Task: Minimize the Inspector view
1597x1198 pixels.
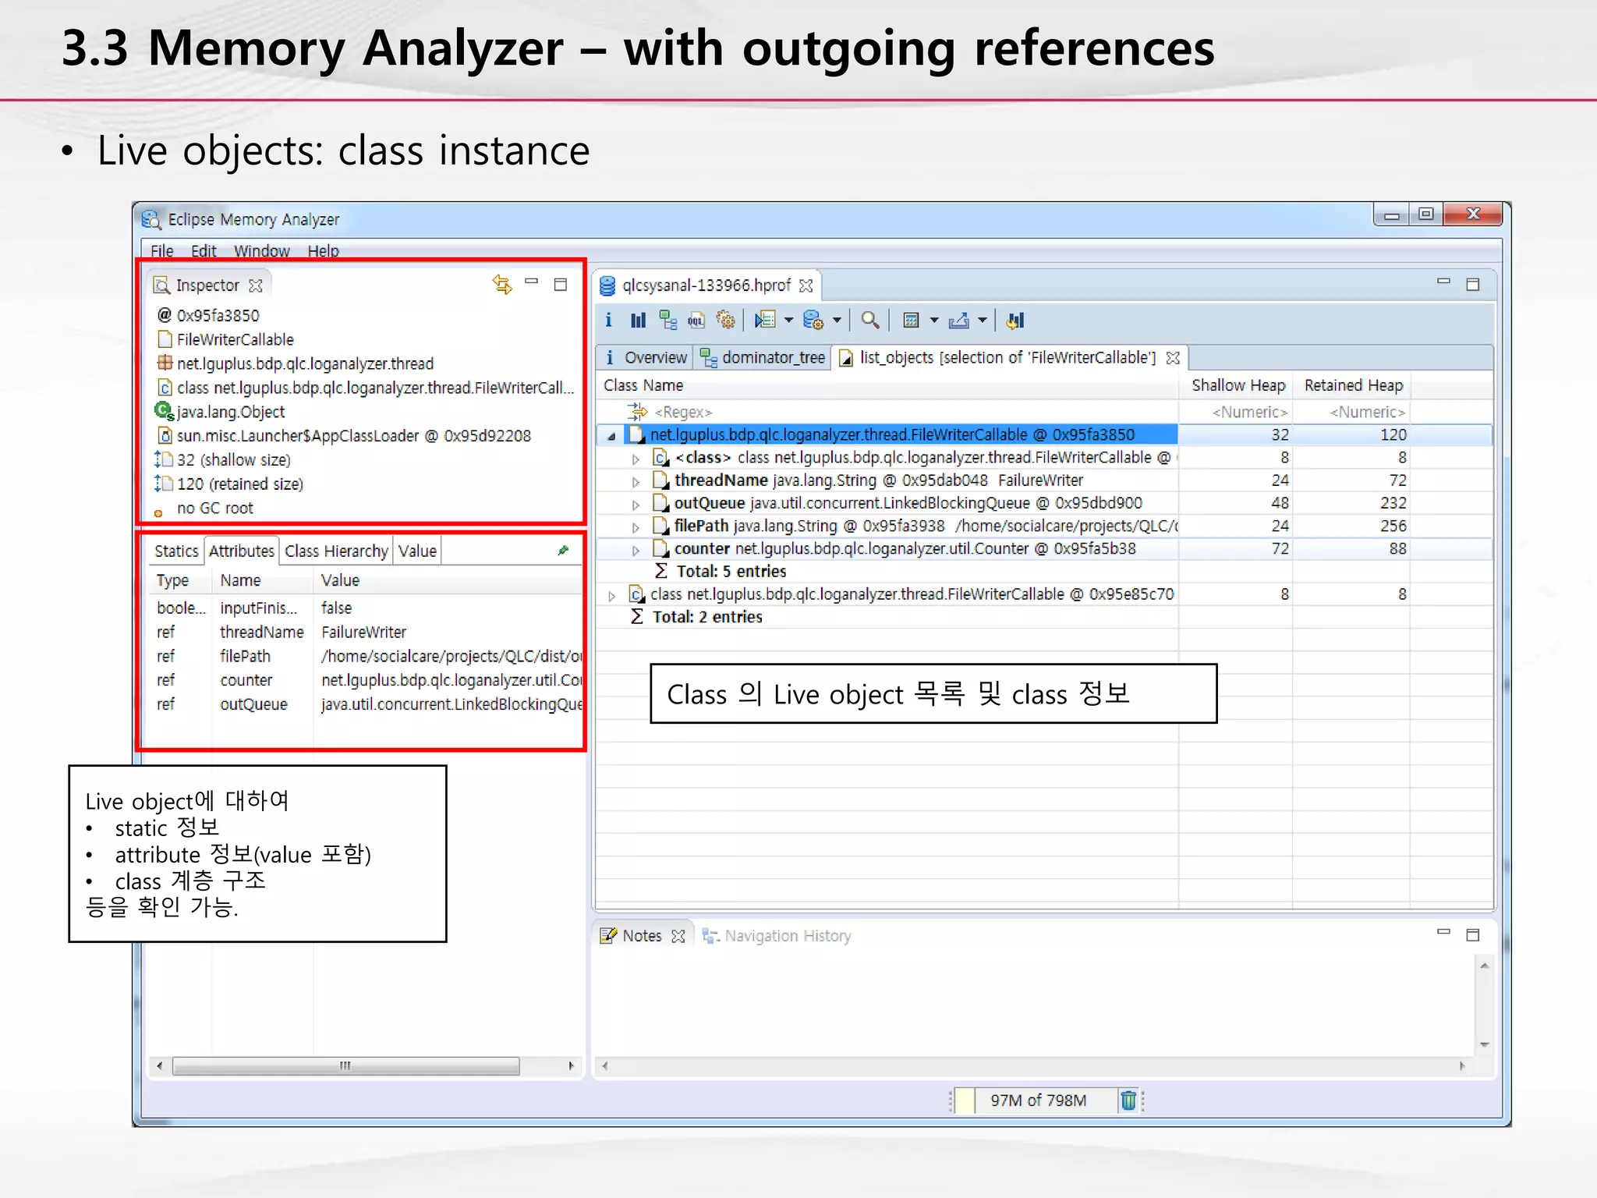Action: coord(532,282)
